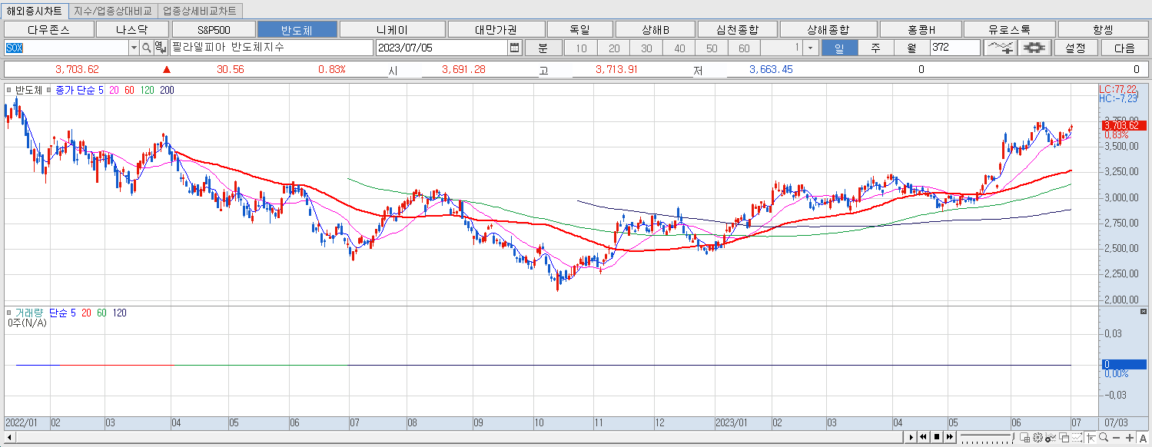Screen dimensions: 1152x447
Task: Select the crosshair cursor icon in bottom toolbar
Action: click(1091, 439)
